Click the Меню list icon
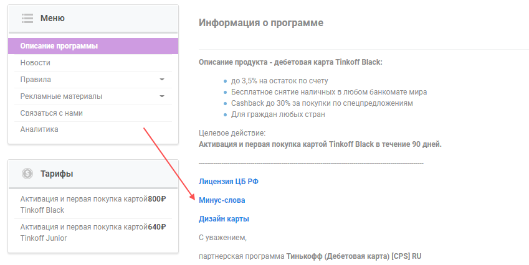The width and height of the screenshot is (529, 265). (27, 18)
